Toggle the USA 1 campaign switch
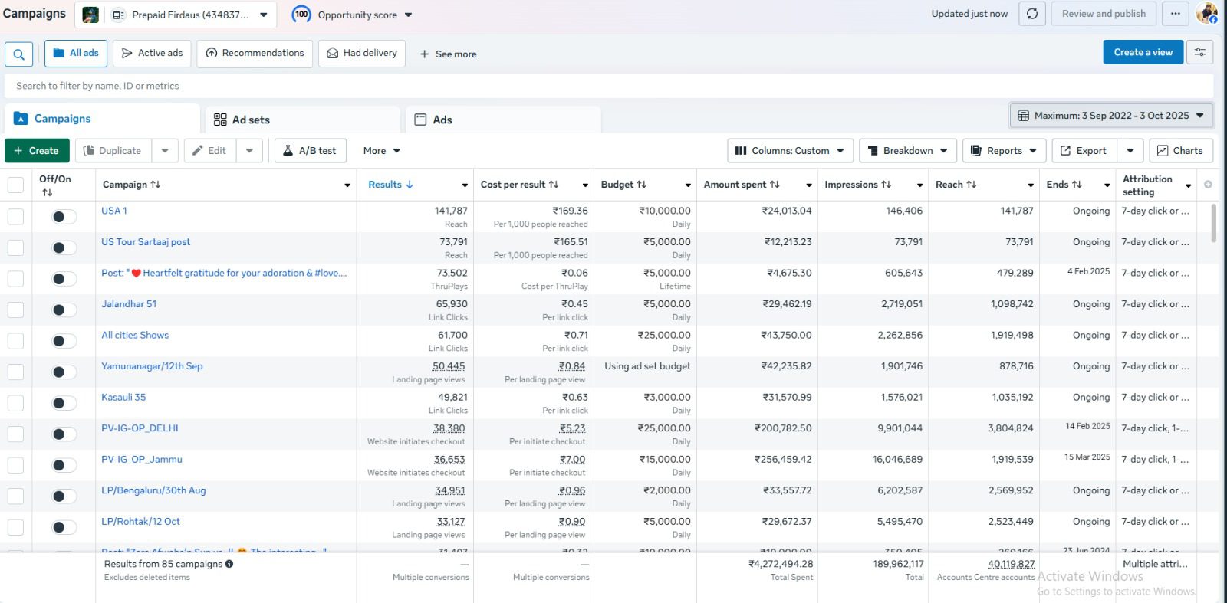The width and height of the screenshot is (1227, 603). (64, 217)
